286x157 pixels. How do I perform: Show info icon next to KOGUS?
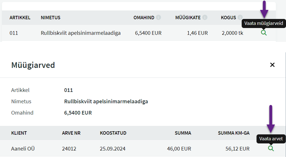coord(240,17)
